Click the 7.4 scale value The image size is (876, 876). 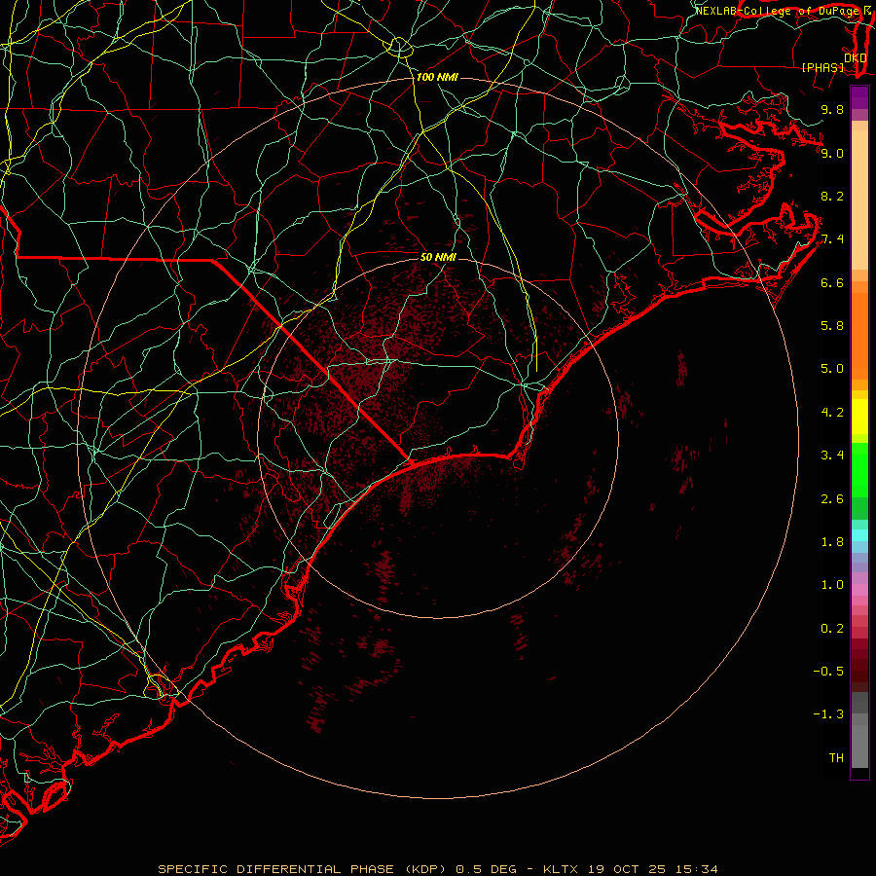tap(832, 239)
